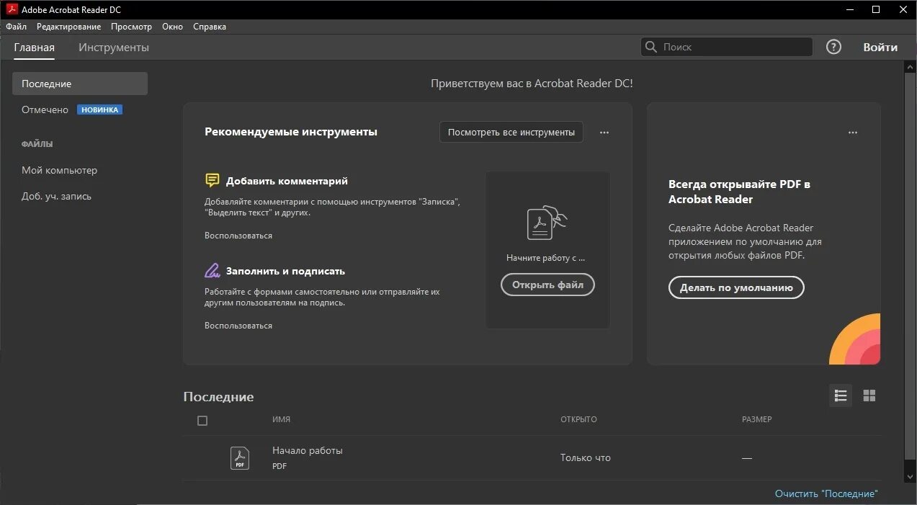917x505 pixels.
Task: Click the Начало работы file name
Action: click(x=308, y=450)
